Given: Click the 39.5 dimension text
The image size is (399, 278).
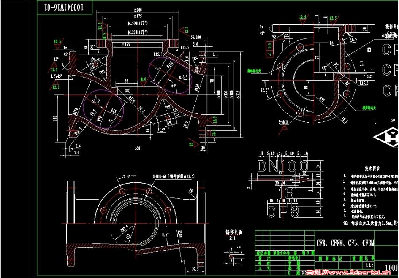Looking at the screenshot, I should [195, 269].
